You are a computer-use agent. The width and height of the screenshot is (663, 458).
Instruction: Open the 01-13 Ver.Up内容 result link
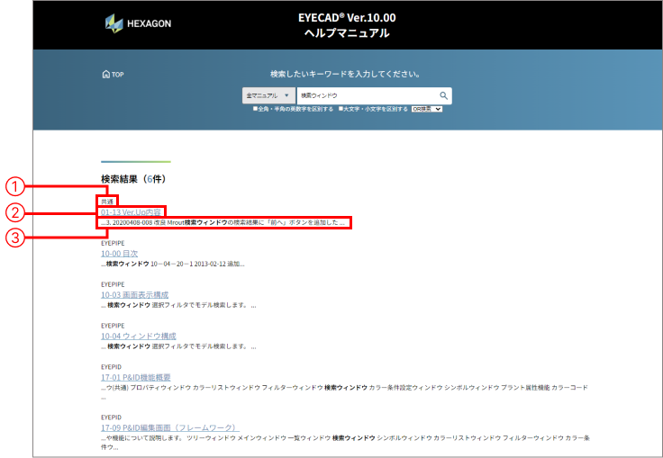click(132, 212)
